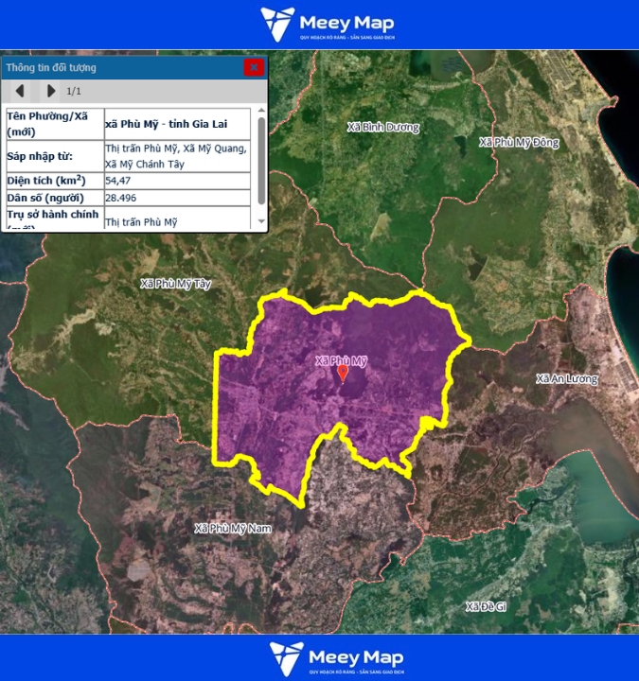Click the highlighted Xã Phù Mỹ label
The image size is (639, 681).
tap(341, 360)
